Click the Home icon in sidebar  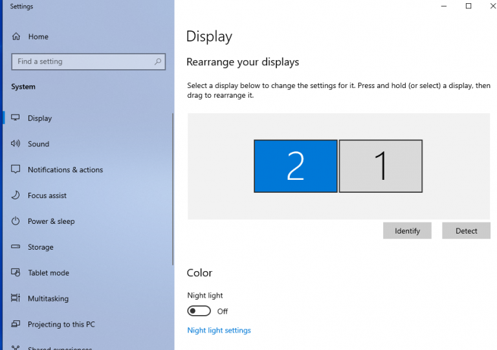tap(16, 37)
